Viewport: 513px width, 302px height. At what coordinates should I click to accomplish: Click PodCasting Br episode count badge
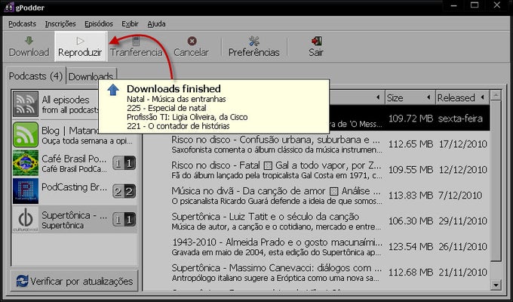[x=124, y=191]
